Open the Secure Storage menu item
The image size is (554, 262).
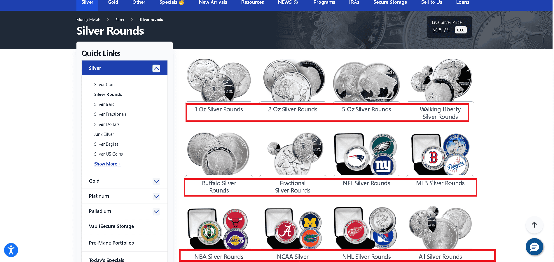(390, 3)
